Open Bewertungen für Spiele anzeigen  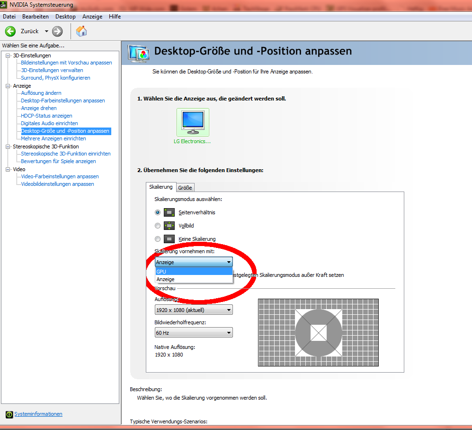point(58,161)
